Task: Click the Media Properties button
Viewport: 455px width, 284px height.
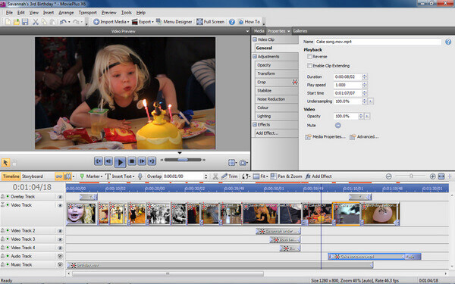Action: point(325,137)
